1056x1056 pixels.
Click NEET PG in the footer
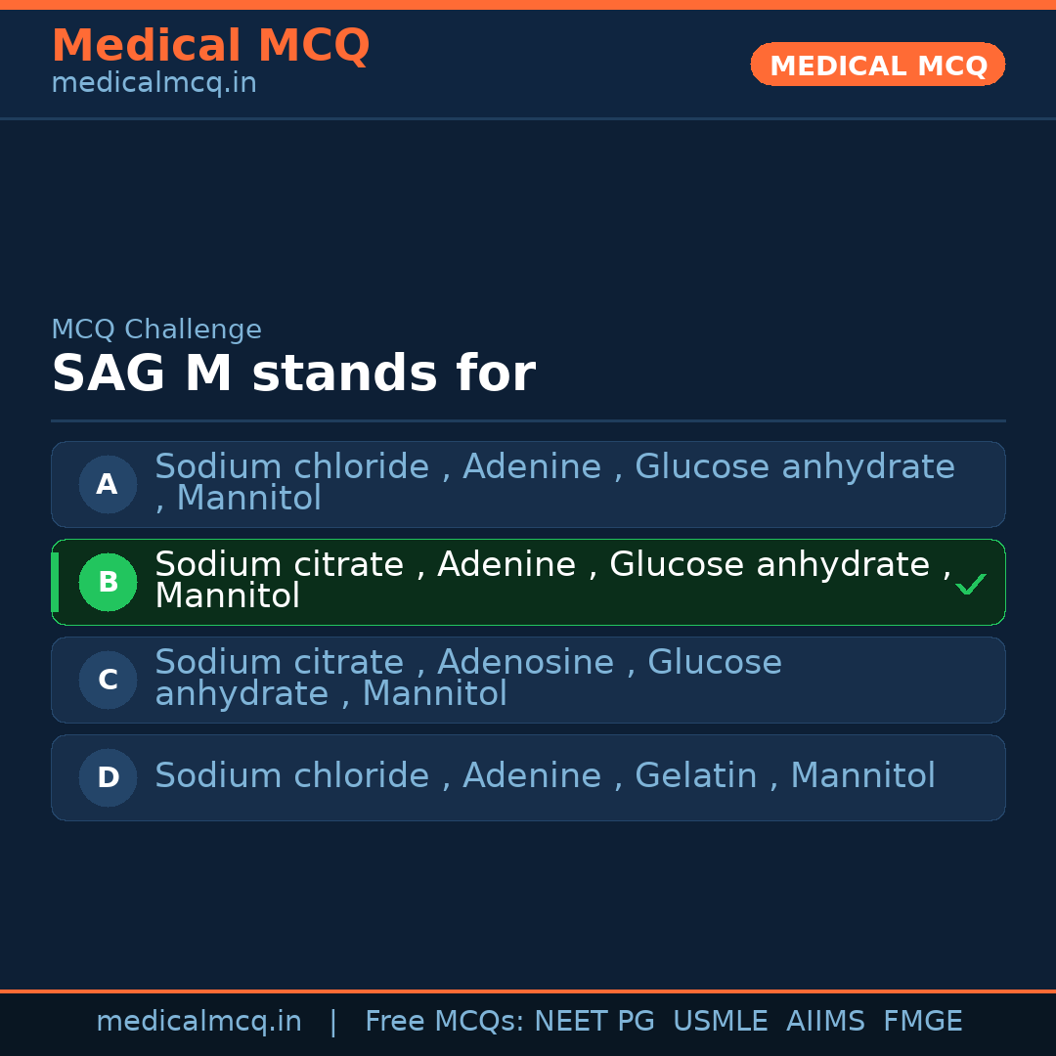click(x=594, y=1022)
